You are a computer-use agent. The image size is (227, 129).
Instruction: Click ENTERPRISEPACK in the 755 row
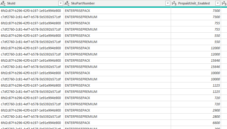click(77, 23)
